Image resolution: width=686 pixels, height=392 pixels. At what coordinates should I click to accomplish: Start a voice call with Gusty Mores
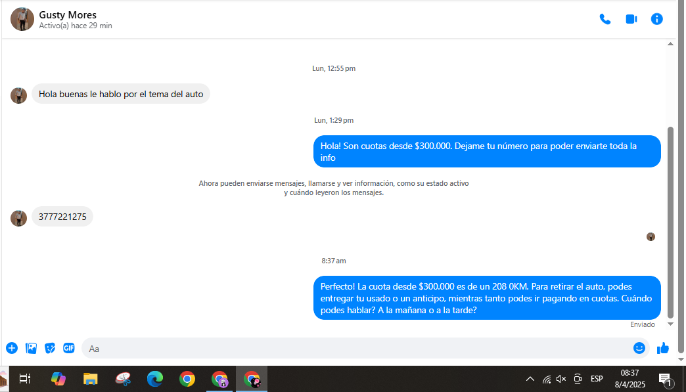tap(605, 19)
